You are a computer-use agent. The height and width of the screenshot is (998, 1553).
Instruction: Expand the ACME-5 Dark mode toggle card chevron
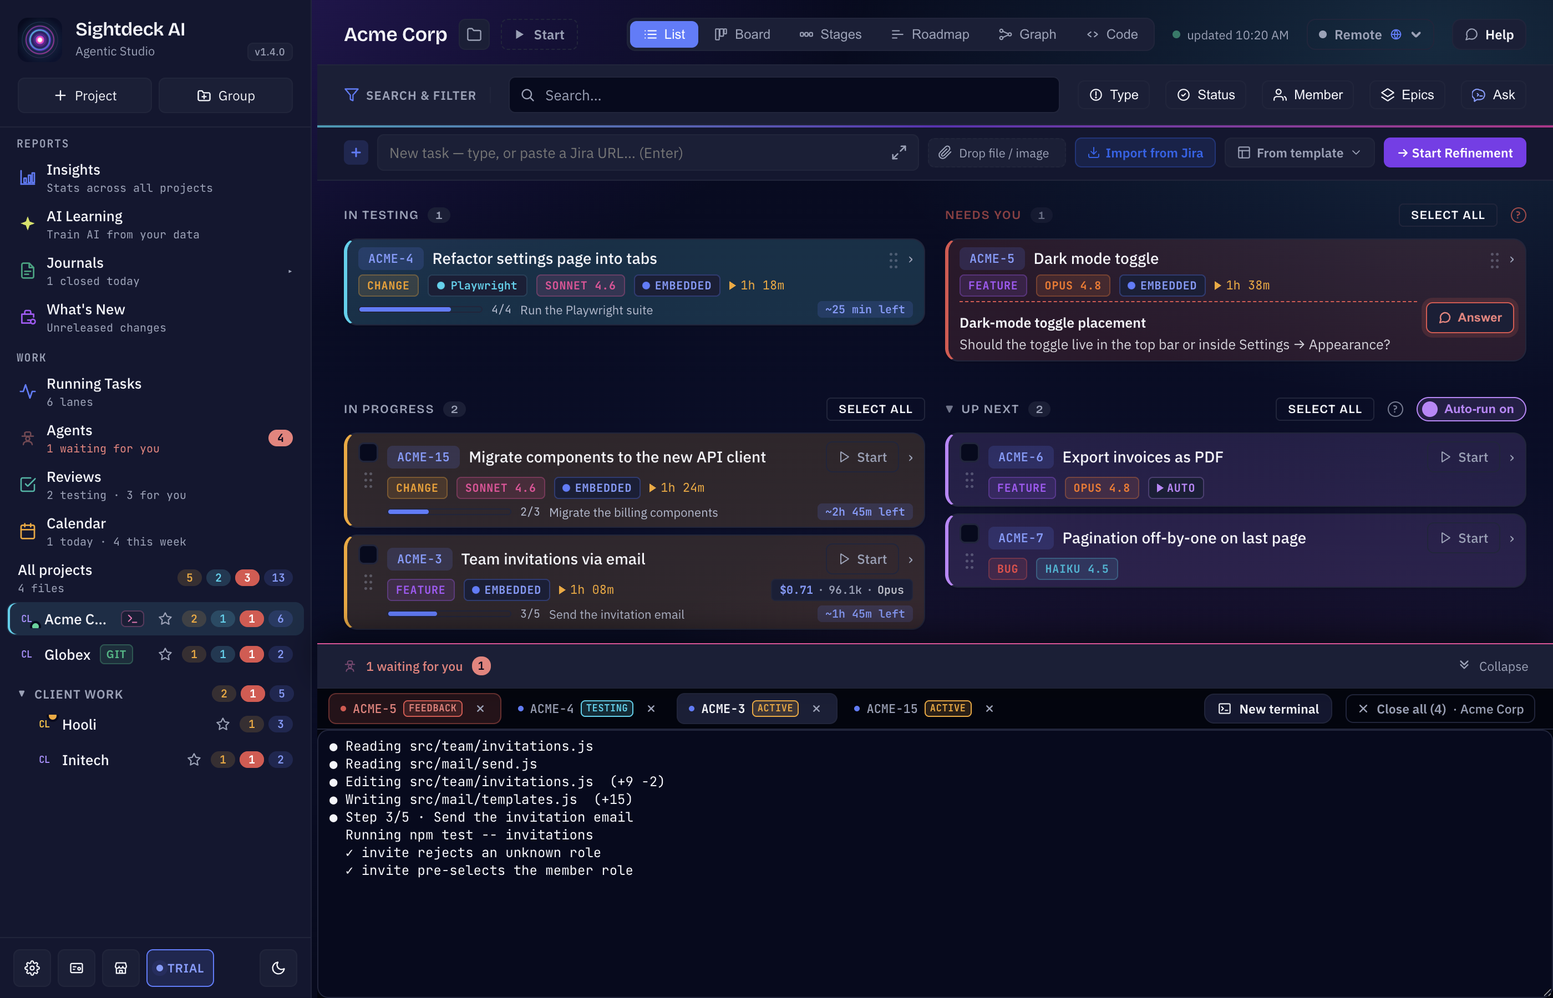click(x=1511, y=259)
